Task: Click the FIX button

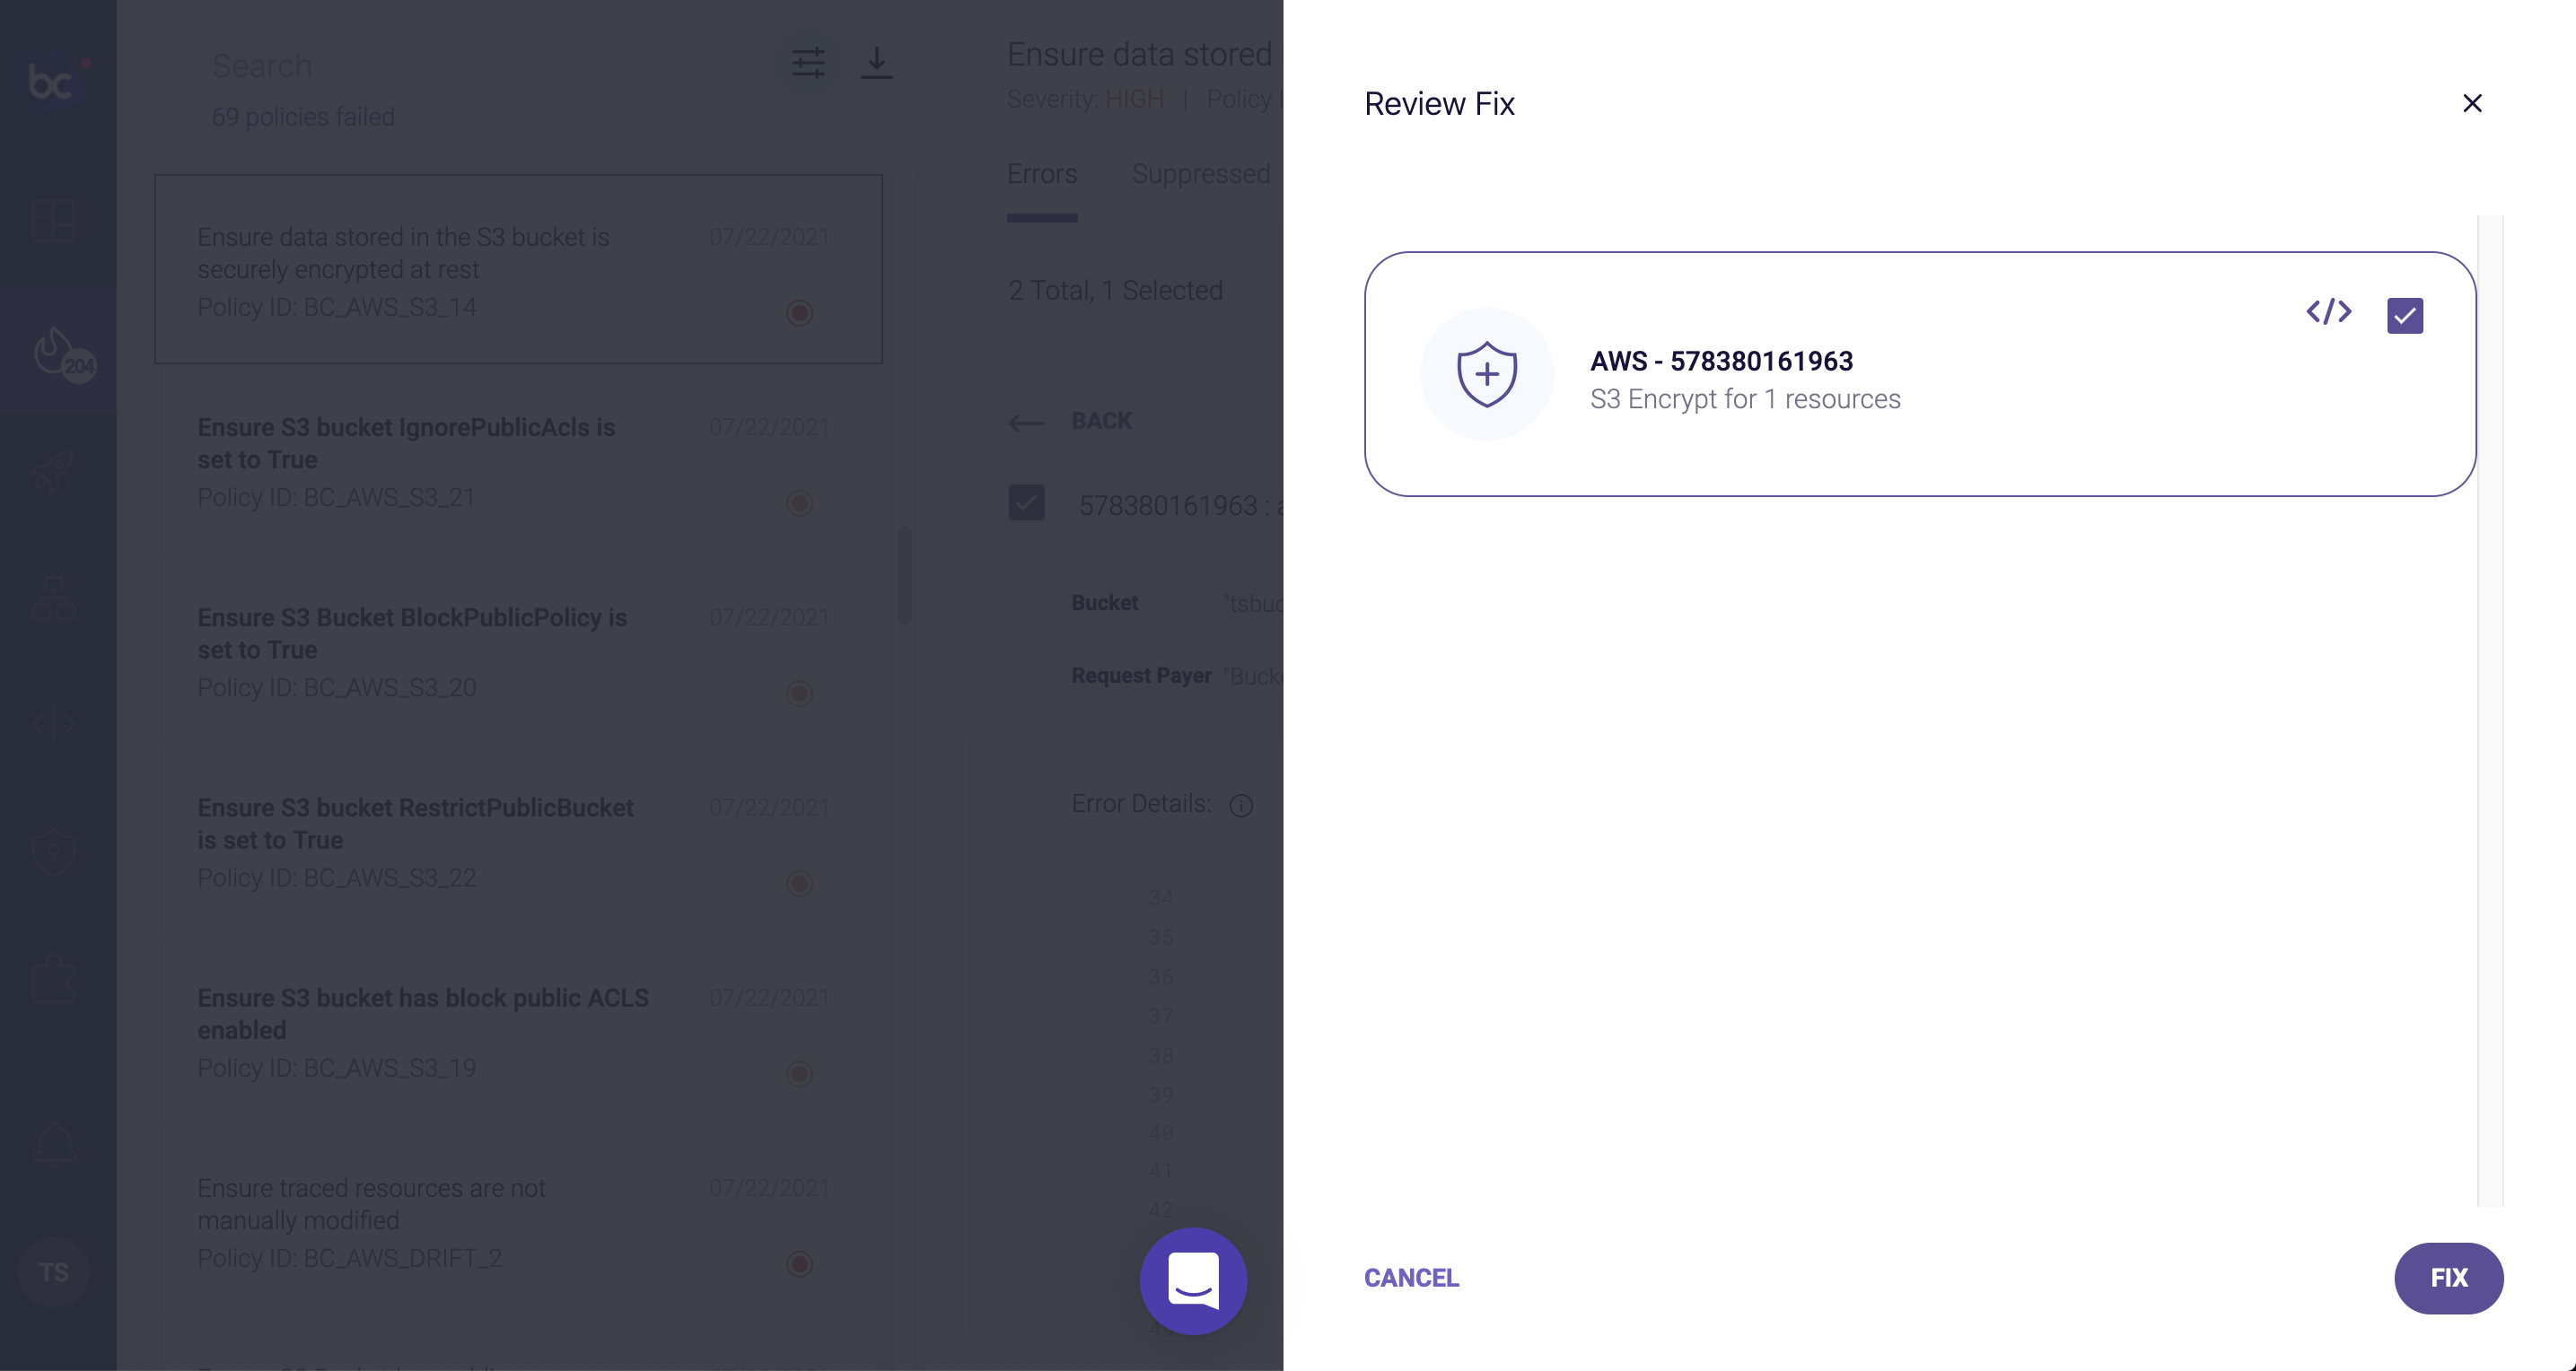Action: tap(2448, 1278)
